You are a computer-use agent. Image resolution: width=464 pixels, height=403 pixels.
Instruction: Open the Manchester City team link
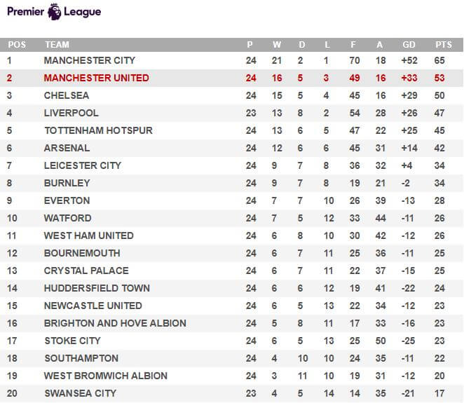coord(90,60)
